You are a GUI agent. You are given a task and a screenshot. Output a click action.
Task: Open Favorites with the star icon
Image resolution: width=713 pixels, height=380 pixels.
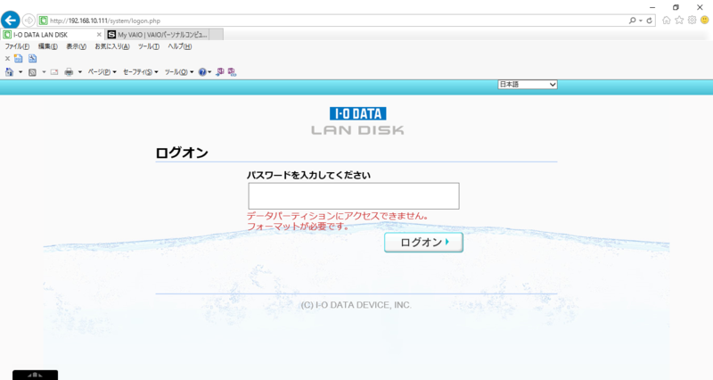679,20
